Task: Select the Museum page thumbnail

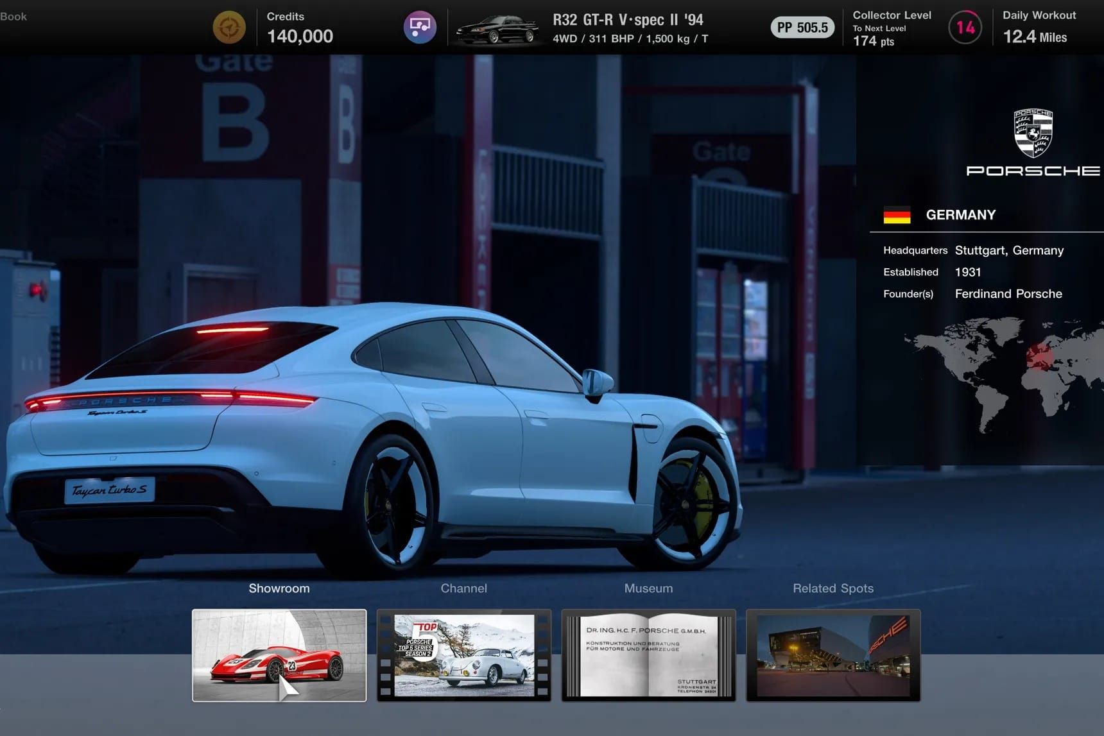Action: (x=648, y=654)
